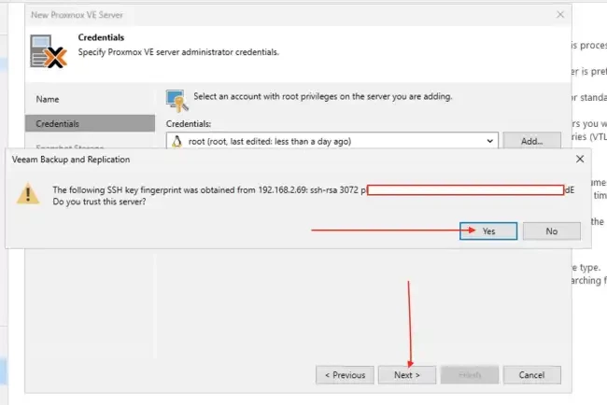Go to Next wizard step
The height and width of the screenshot is (405, 607).
pos(407,375)
